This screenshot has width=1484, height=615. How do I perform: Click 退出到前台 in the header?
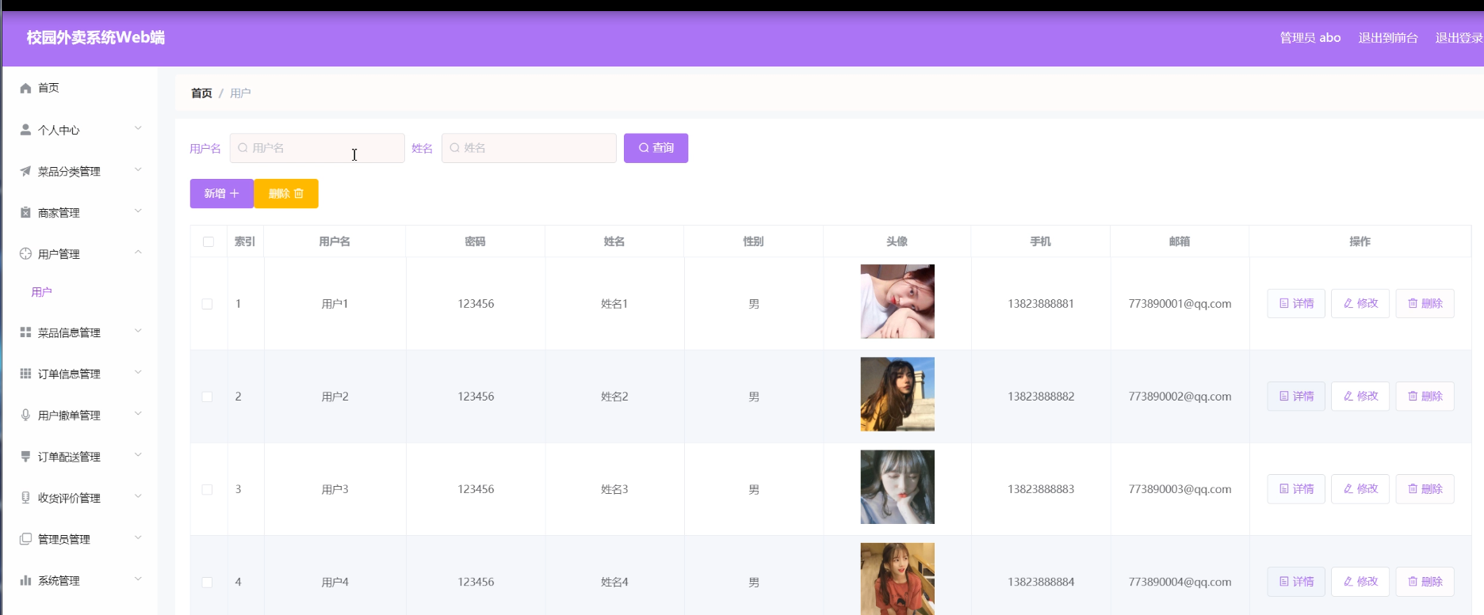(1388, 37)
